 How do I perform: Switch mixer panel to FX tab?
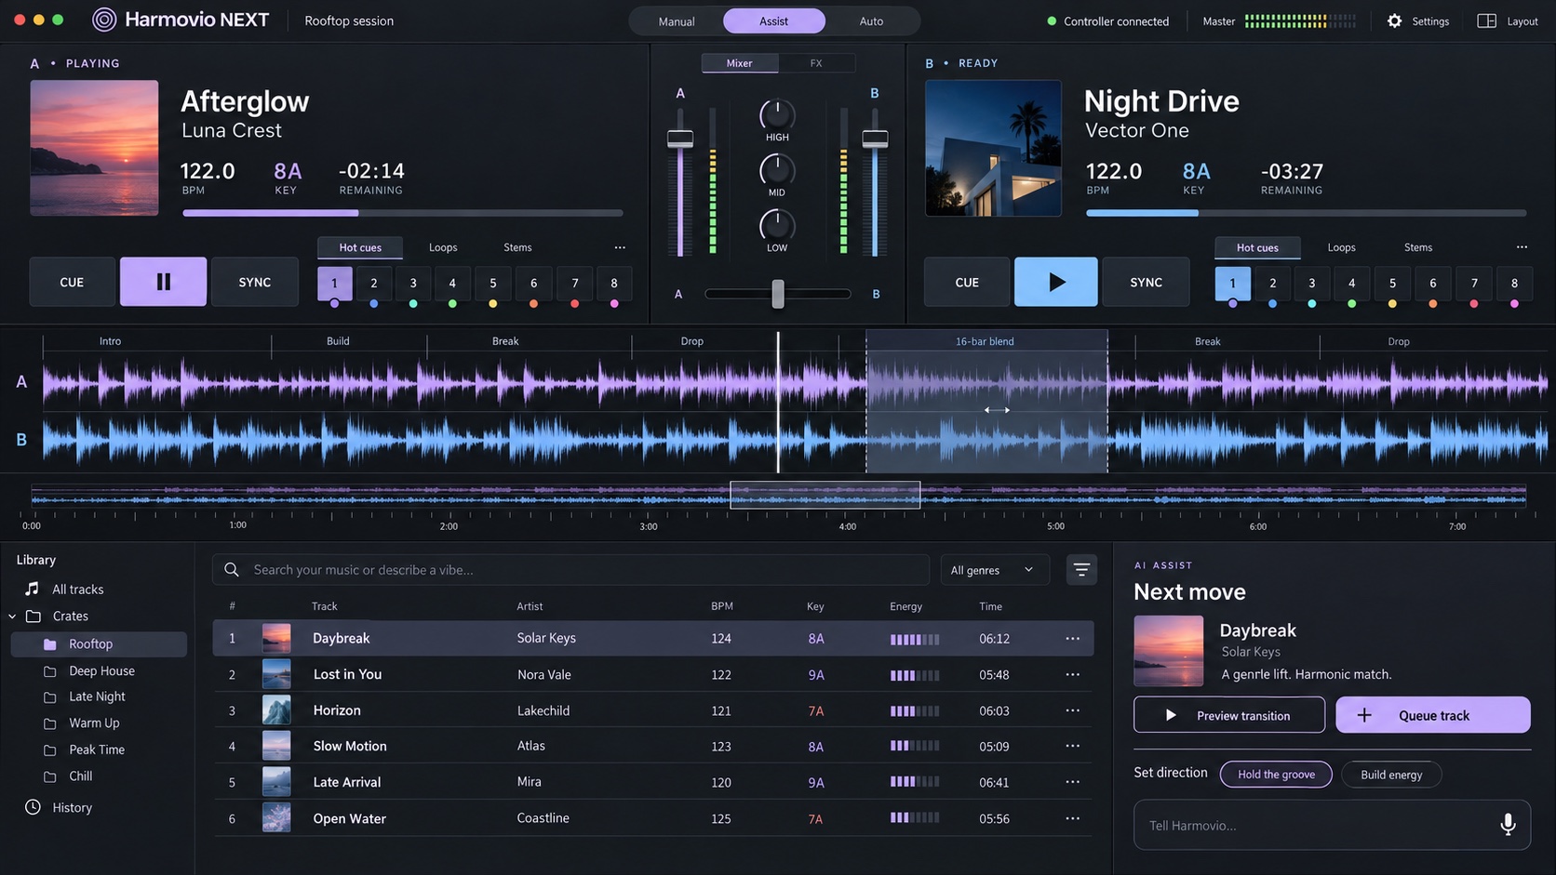pos(816,63)
